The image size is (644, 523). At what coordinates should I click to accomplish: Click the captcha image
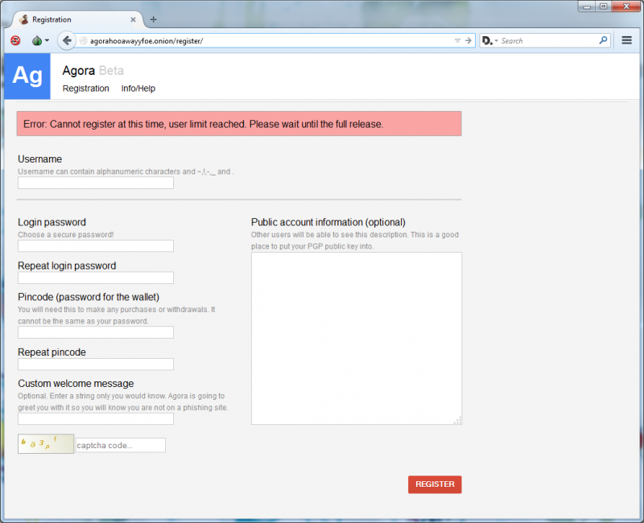coord(45,444)
